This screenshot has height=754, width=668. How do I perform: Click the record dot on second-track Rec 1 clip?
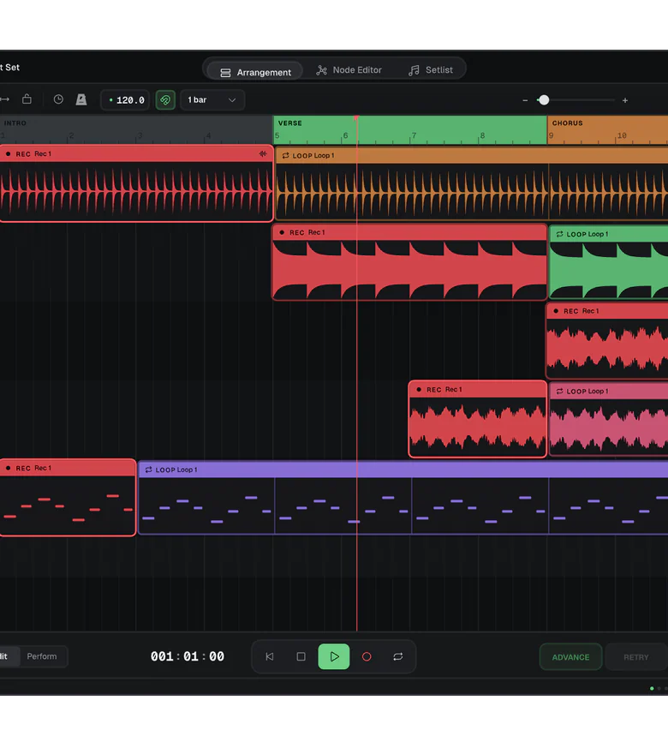pyautogui.click(x=282, y=232)
